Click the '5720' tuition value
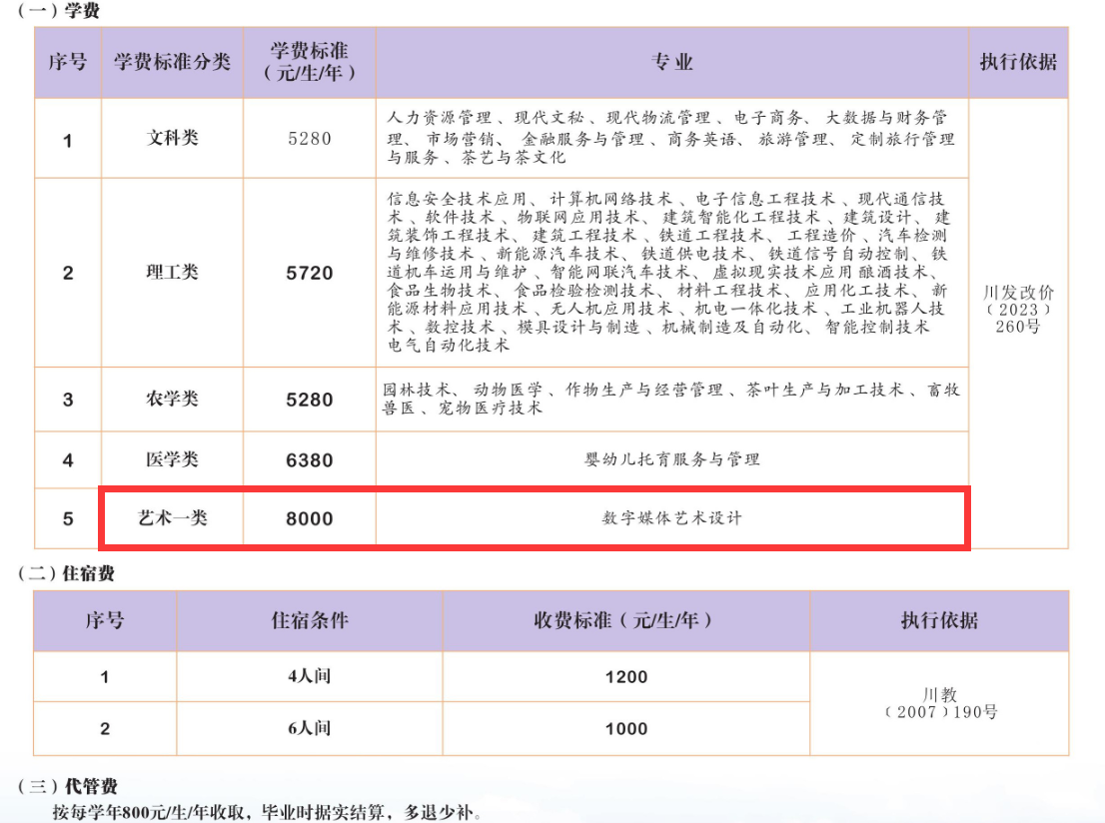Image resolution: width=1105 pixels, height=823 pixels. 310,274
